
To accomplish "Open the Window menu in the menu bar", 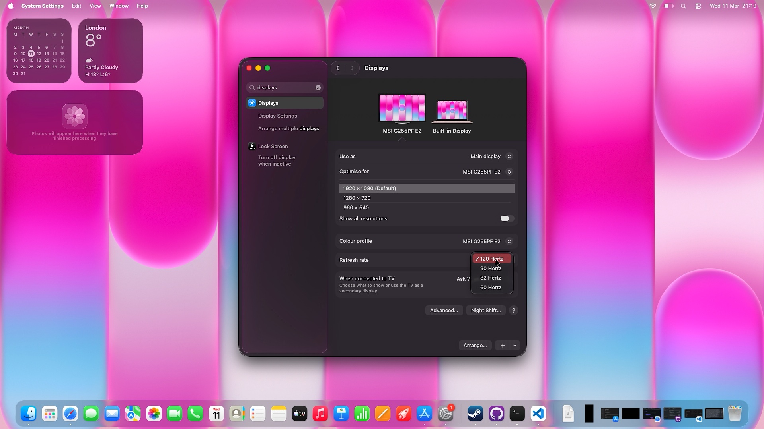I will pyautogui.click(x=119, y=6).
